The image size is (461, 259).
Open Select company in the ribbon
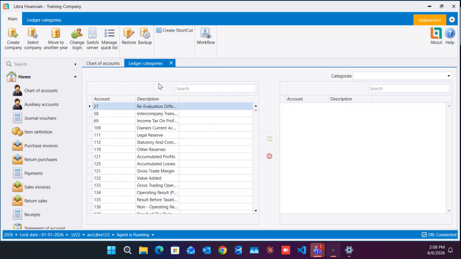tap(33, 39)
